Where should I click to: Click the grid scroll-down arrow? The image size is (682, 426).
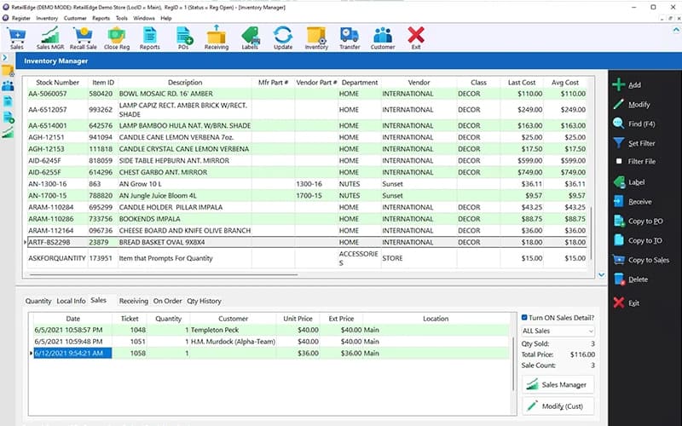tap(601, 275)
